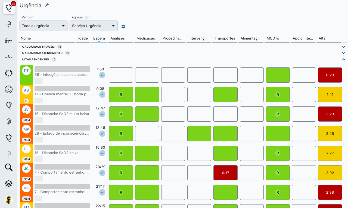Open the gauge dashboard sidebar icon

point(9,89)
